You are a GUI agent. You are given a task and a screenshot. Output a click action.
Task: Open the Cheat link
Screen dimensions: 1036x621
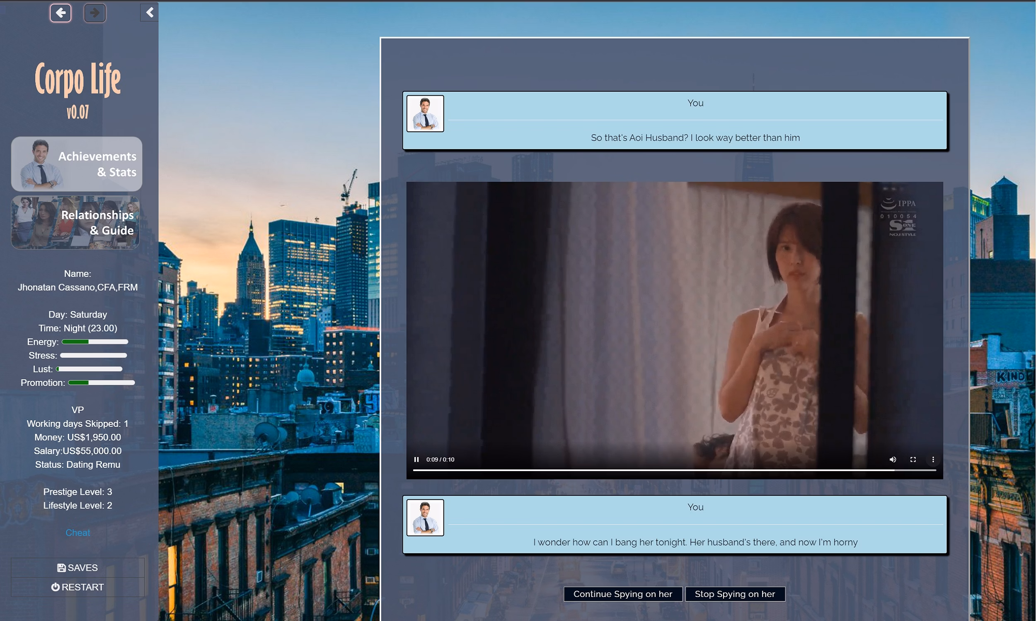(77, 532)
